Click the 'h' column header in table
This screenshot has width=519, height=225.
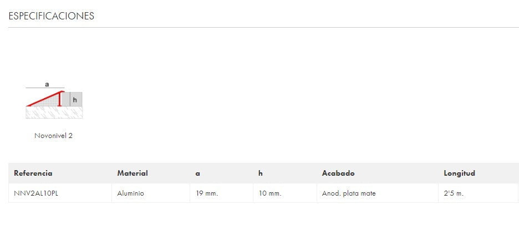point(260,173)
